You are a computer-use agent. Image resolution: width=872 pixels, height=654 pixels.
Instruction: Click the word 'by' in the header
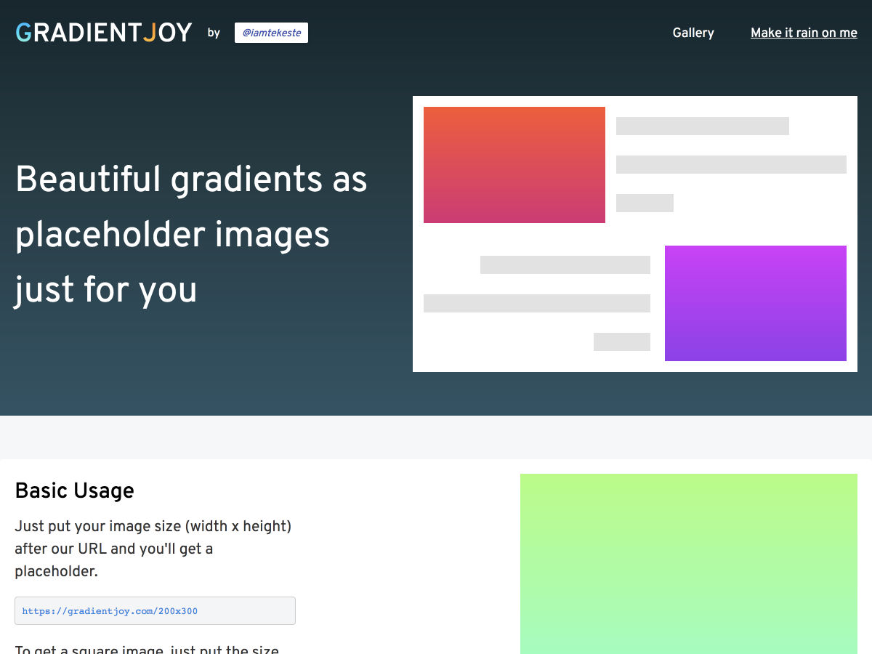[x=214, y=33]
